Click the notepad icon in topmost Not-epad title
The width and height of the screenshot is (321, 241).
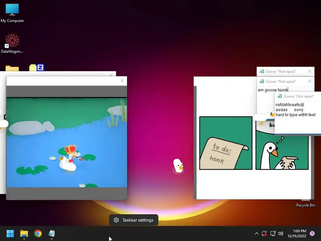(x=262, y=71)
